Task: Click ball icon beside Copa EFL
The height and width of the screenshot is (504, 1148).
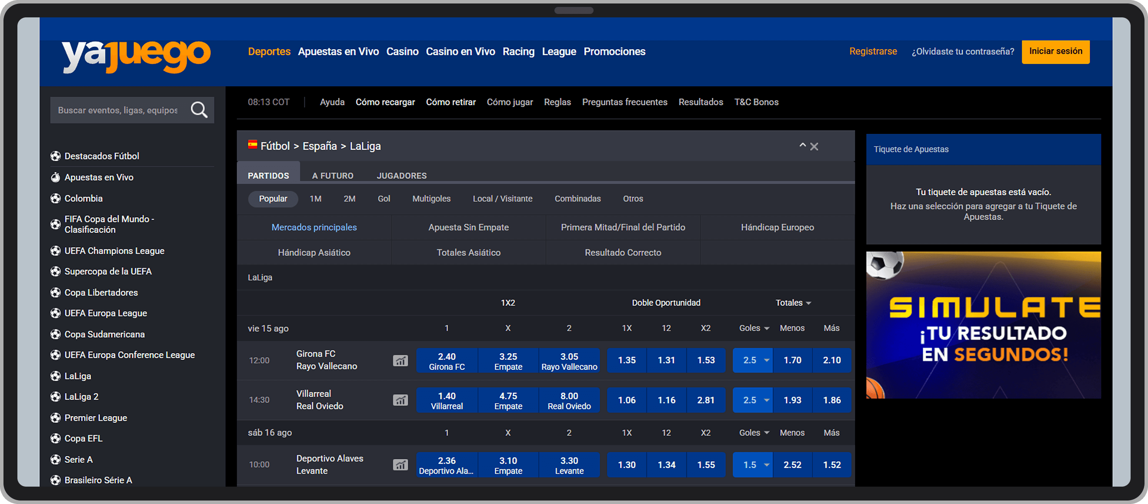Action: [55, 438]
